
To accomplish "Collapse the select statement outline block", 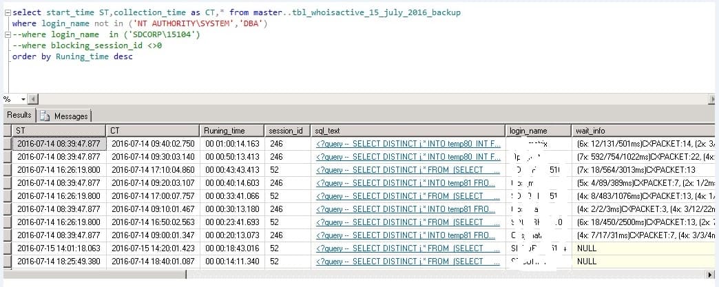I will coord(7,14).
